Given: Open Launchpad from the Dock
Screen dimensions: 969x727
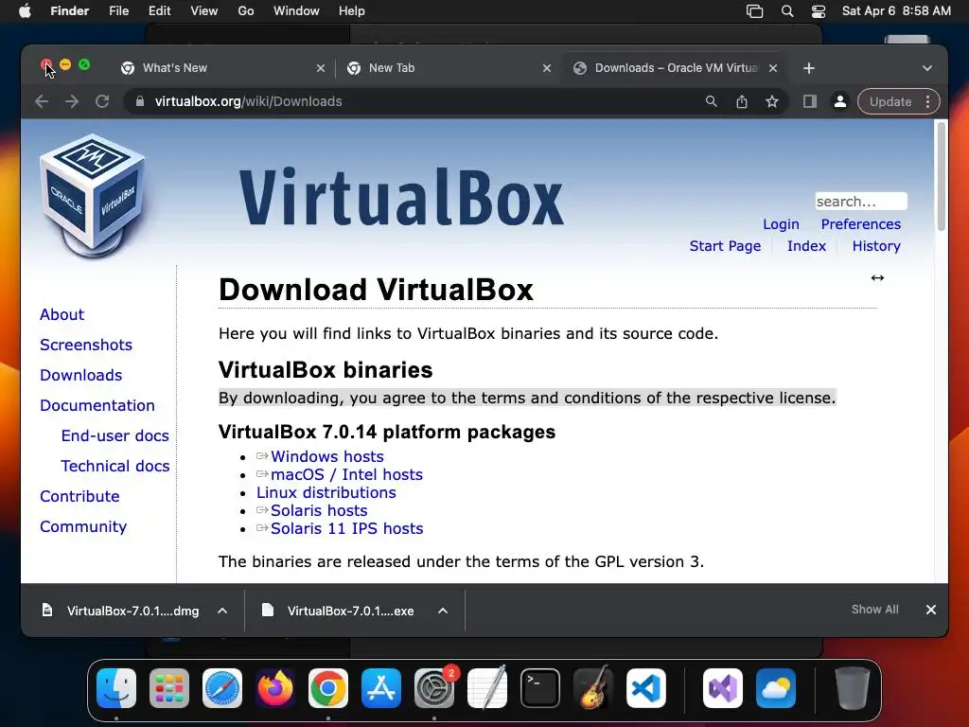Looking at the screenshot, I should coord(169,688).
